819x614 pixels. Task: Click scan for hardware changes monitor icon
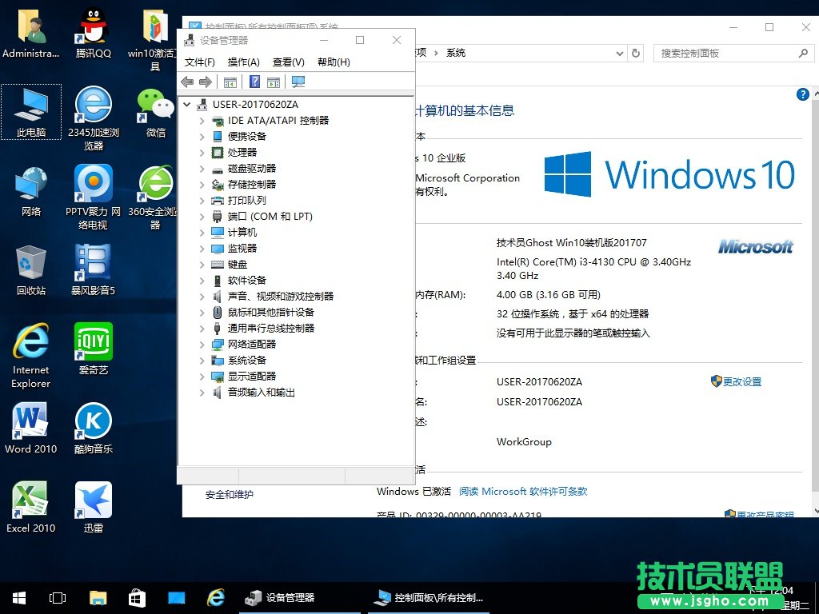pos(298,82)
